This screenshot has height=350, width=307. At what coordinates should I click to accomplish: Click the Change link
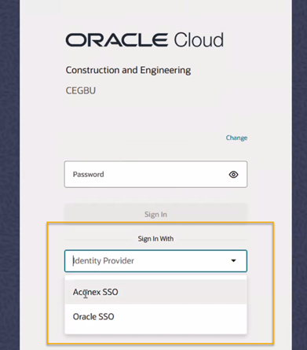pos(236,138)
